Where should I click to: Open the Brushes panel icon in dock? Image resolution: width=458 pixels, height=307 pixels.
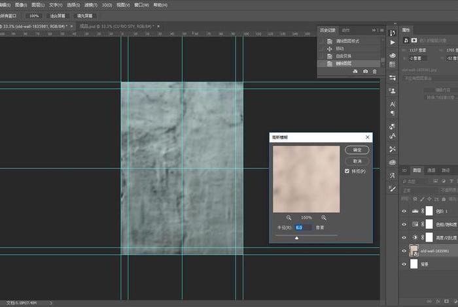[x=393, y=189]
